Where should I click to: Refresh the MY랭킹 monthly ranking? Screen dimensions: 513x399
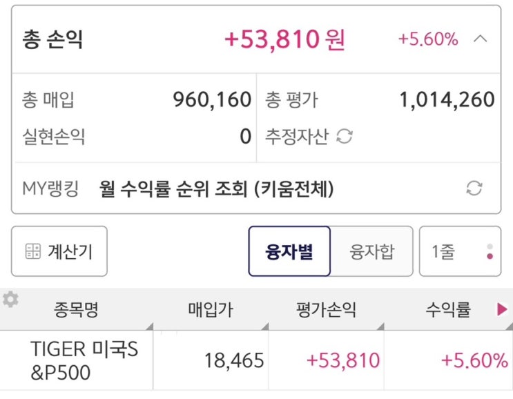tap(474, 188)
